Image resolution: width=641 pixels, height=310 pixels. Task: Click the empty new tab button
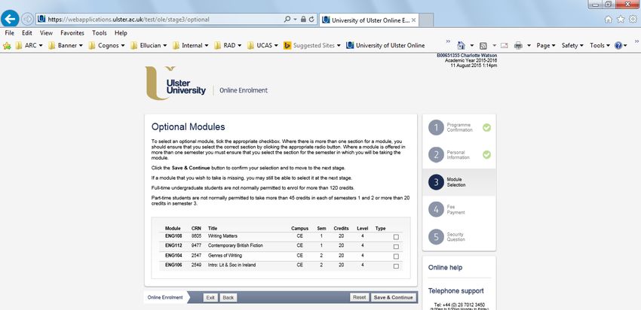[x=426, y=20]
